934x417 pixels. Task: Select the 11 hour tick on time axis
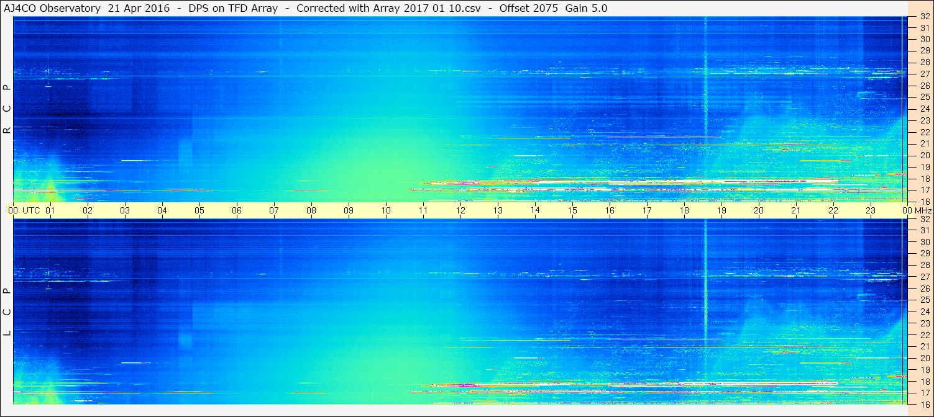423,210
